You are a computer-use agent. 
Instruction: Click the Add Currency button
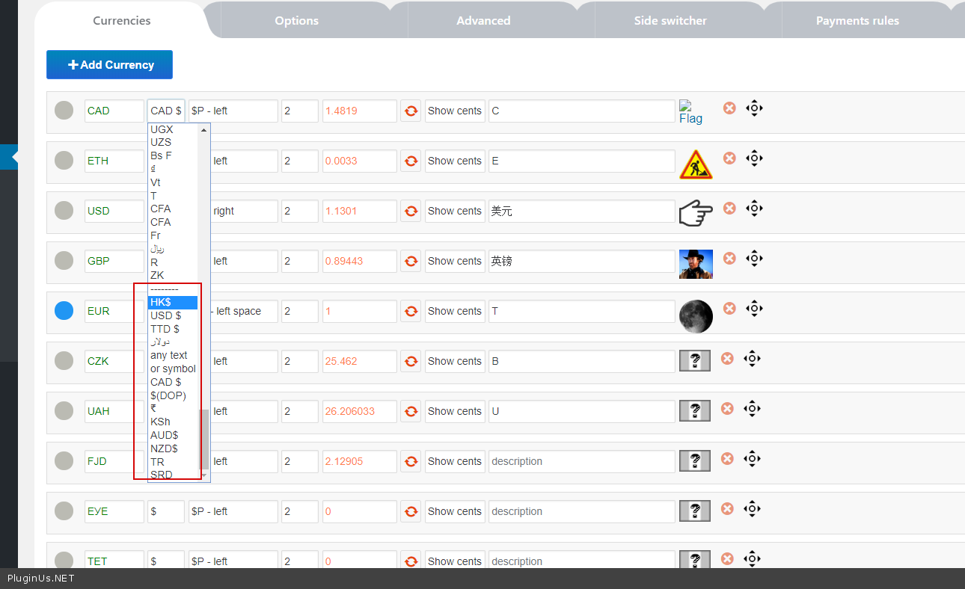tap(110, 65)
